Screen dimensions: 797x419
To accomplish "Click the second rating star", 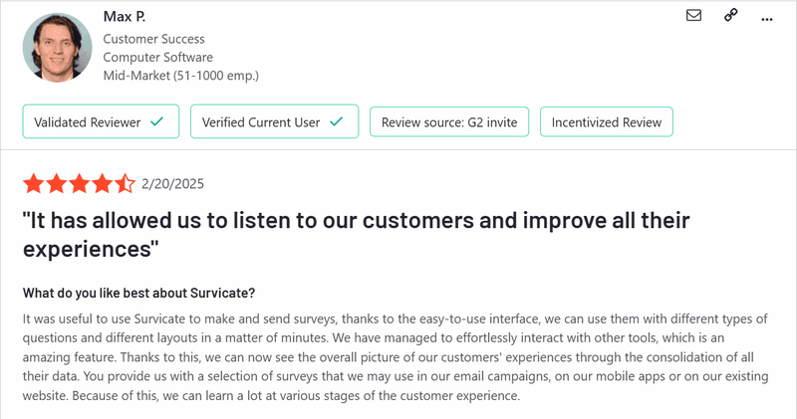I will (x=56, y=183).
